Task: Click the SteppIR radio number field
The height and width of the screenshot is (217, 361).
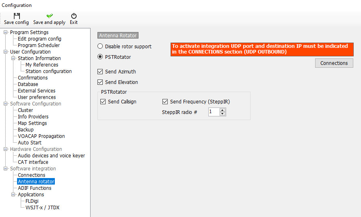Action: pyautogui.click(x=214, y=112)
